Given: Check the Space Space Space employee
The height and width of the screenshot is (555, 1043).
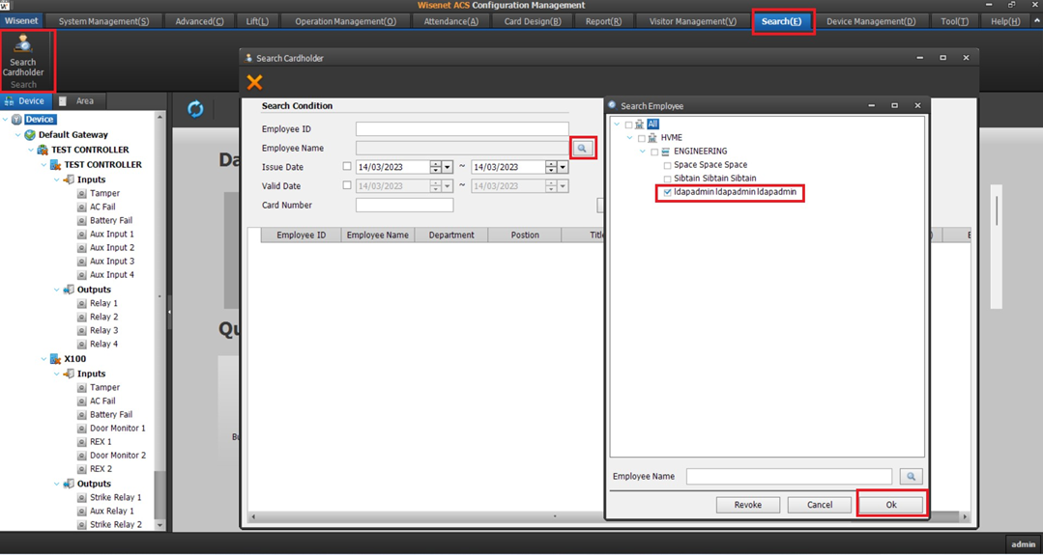Looking at the screenshot, I should (x=667, y=165).
